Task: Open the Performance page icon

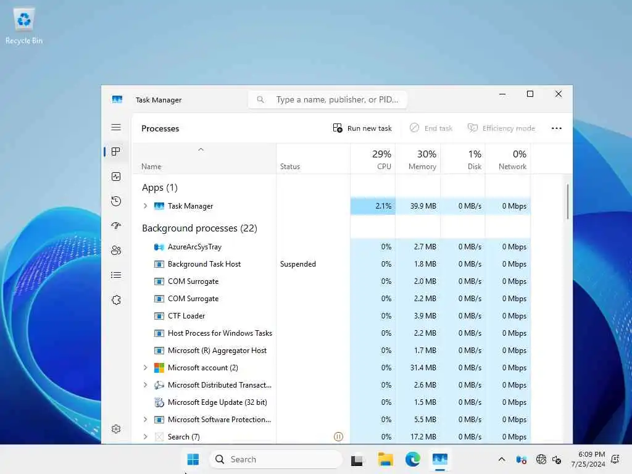Action: 116,177
